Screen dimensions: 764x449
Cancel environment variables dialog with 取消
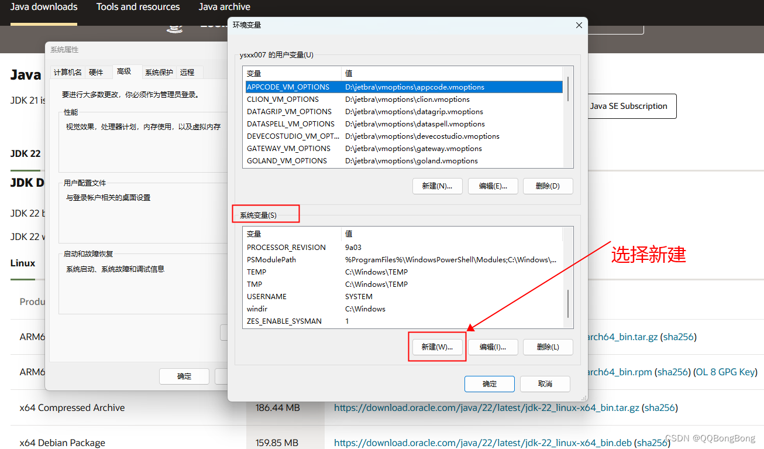[545, 384]
